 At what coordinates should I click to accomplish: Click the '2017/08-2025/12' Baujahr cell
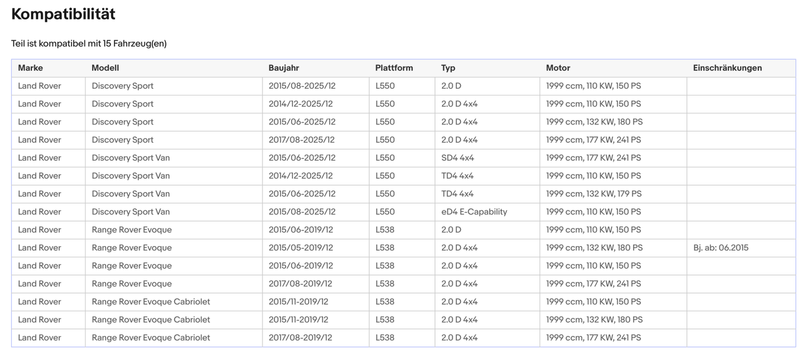[x=302, y=140]
